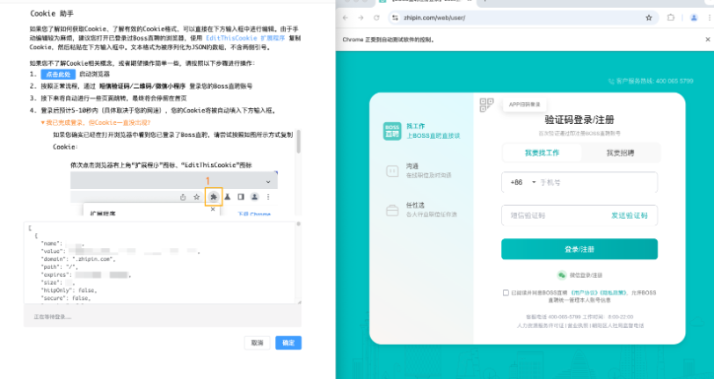Collapse the orange '我已完成登录' help section
The image size is (714, 379).
(43, 122)
